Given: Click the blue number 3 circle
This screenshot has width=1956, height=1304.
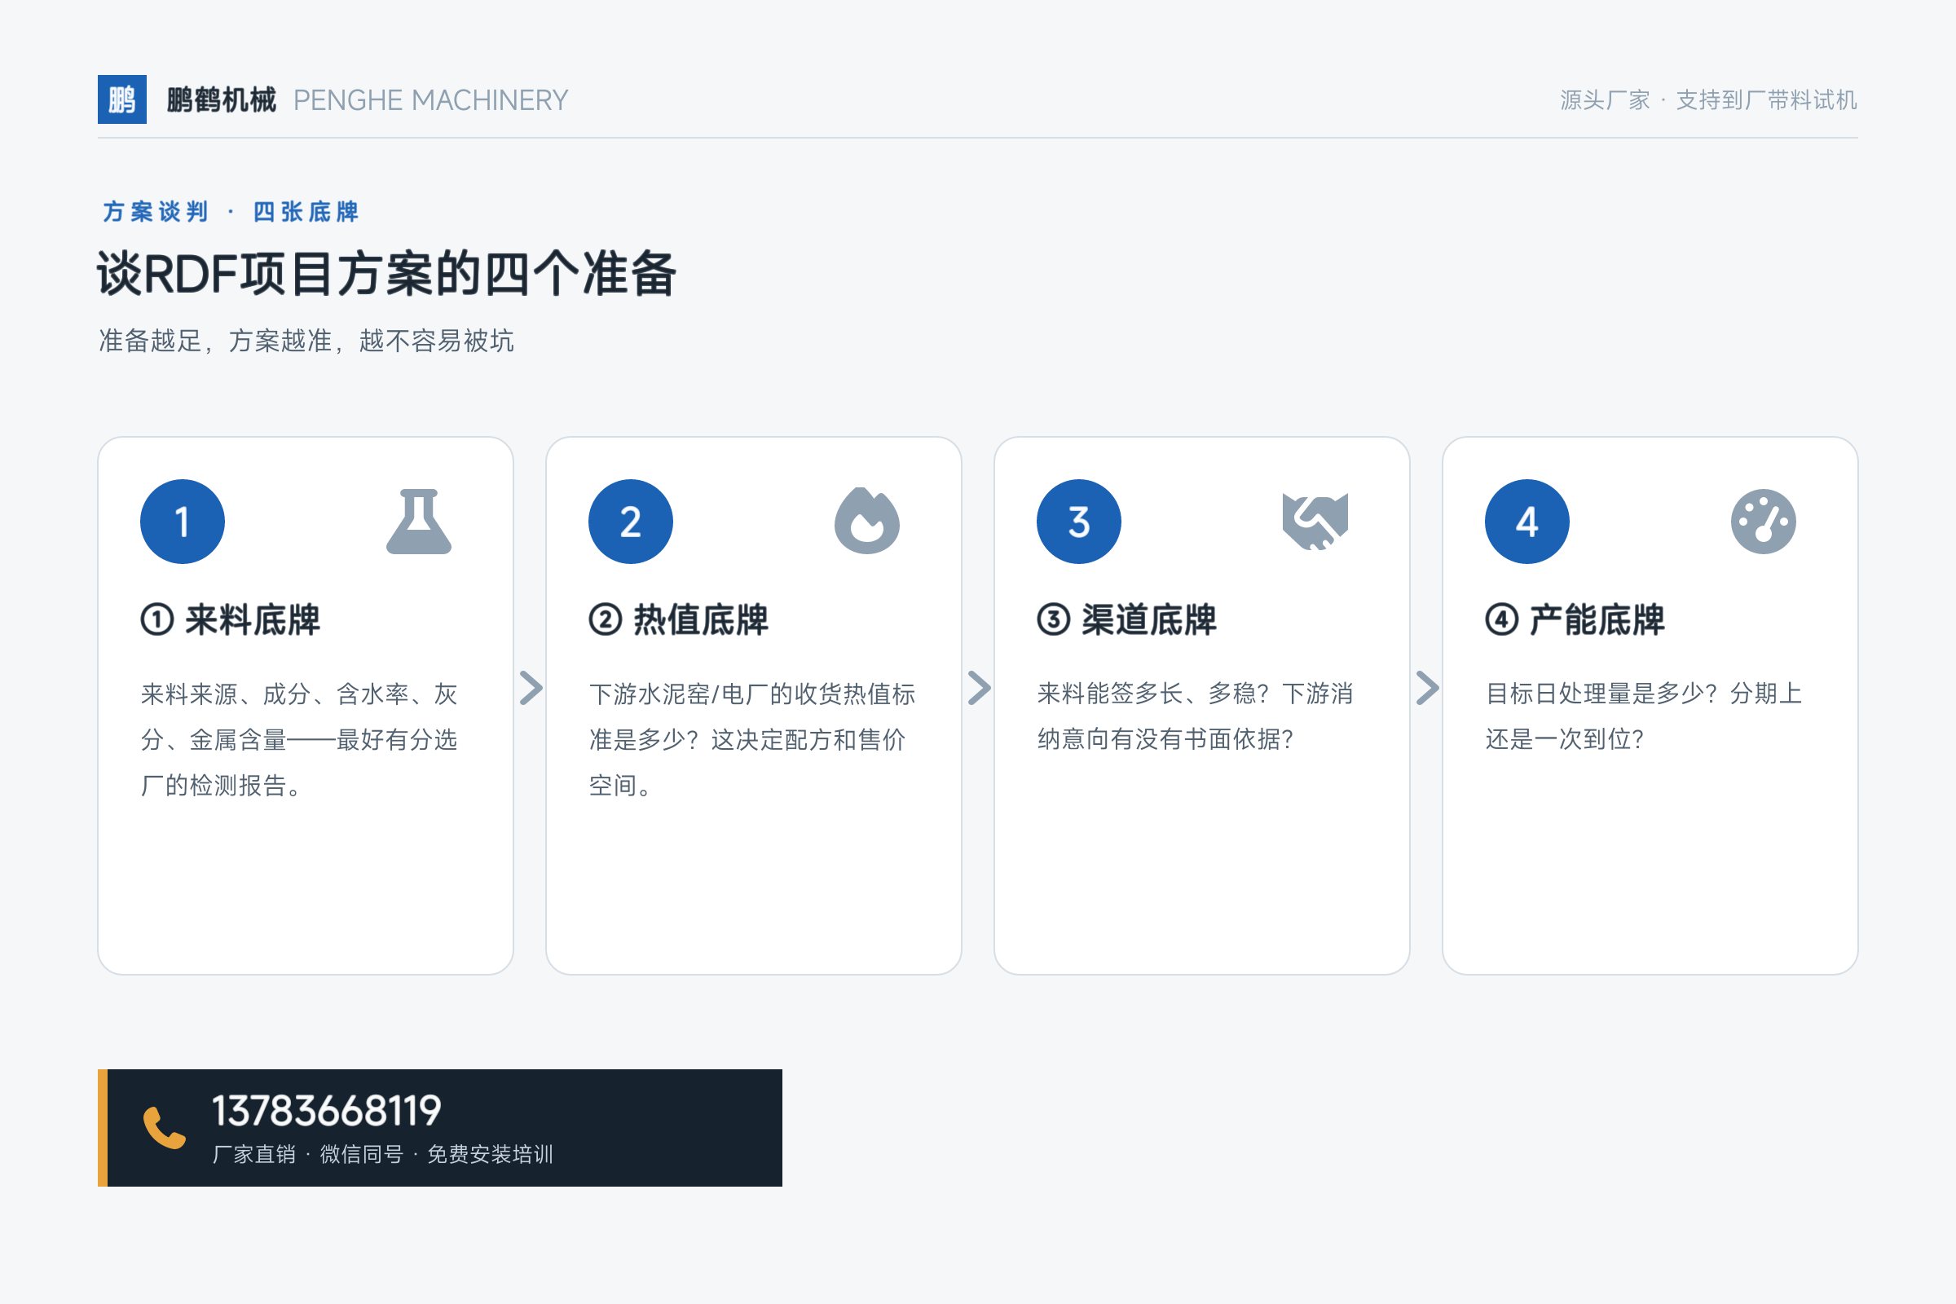Looking at the screenshot, I should tap(1078, 522).
